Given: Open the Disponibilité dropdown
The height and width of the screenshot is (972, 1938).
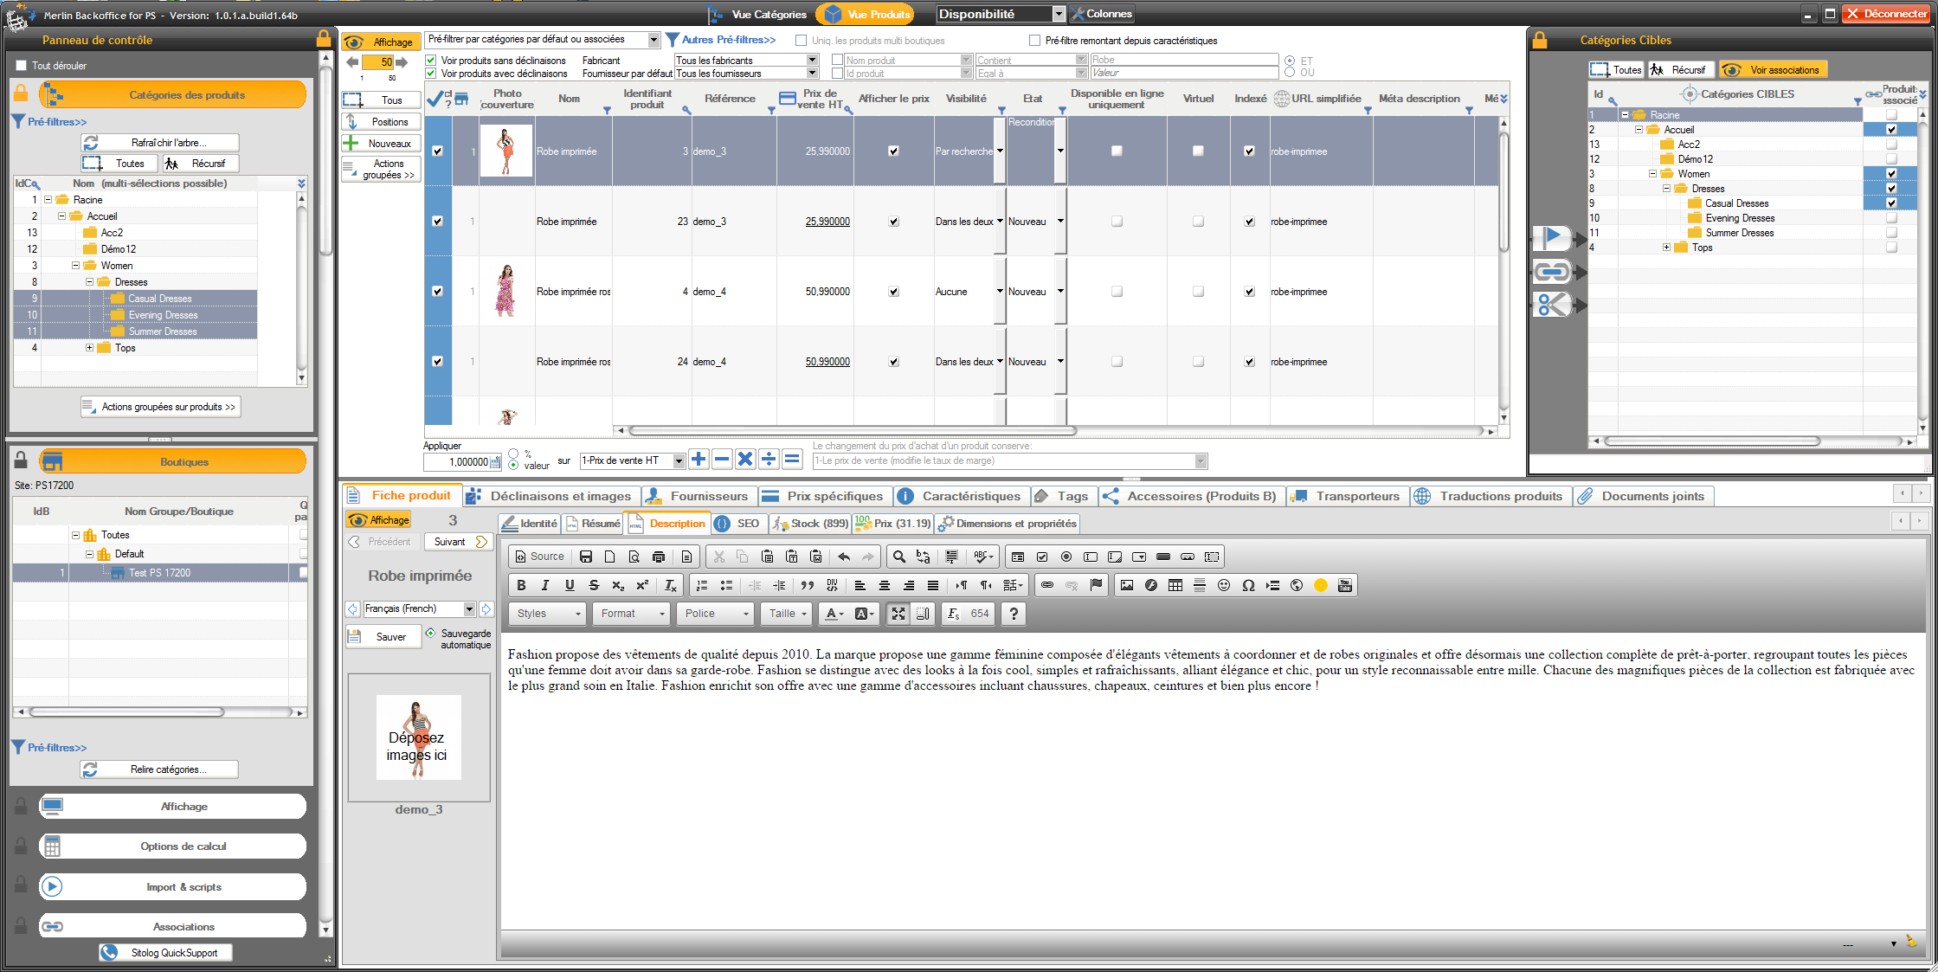Looking at the screenshot, I should click(1058, 14).
